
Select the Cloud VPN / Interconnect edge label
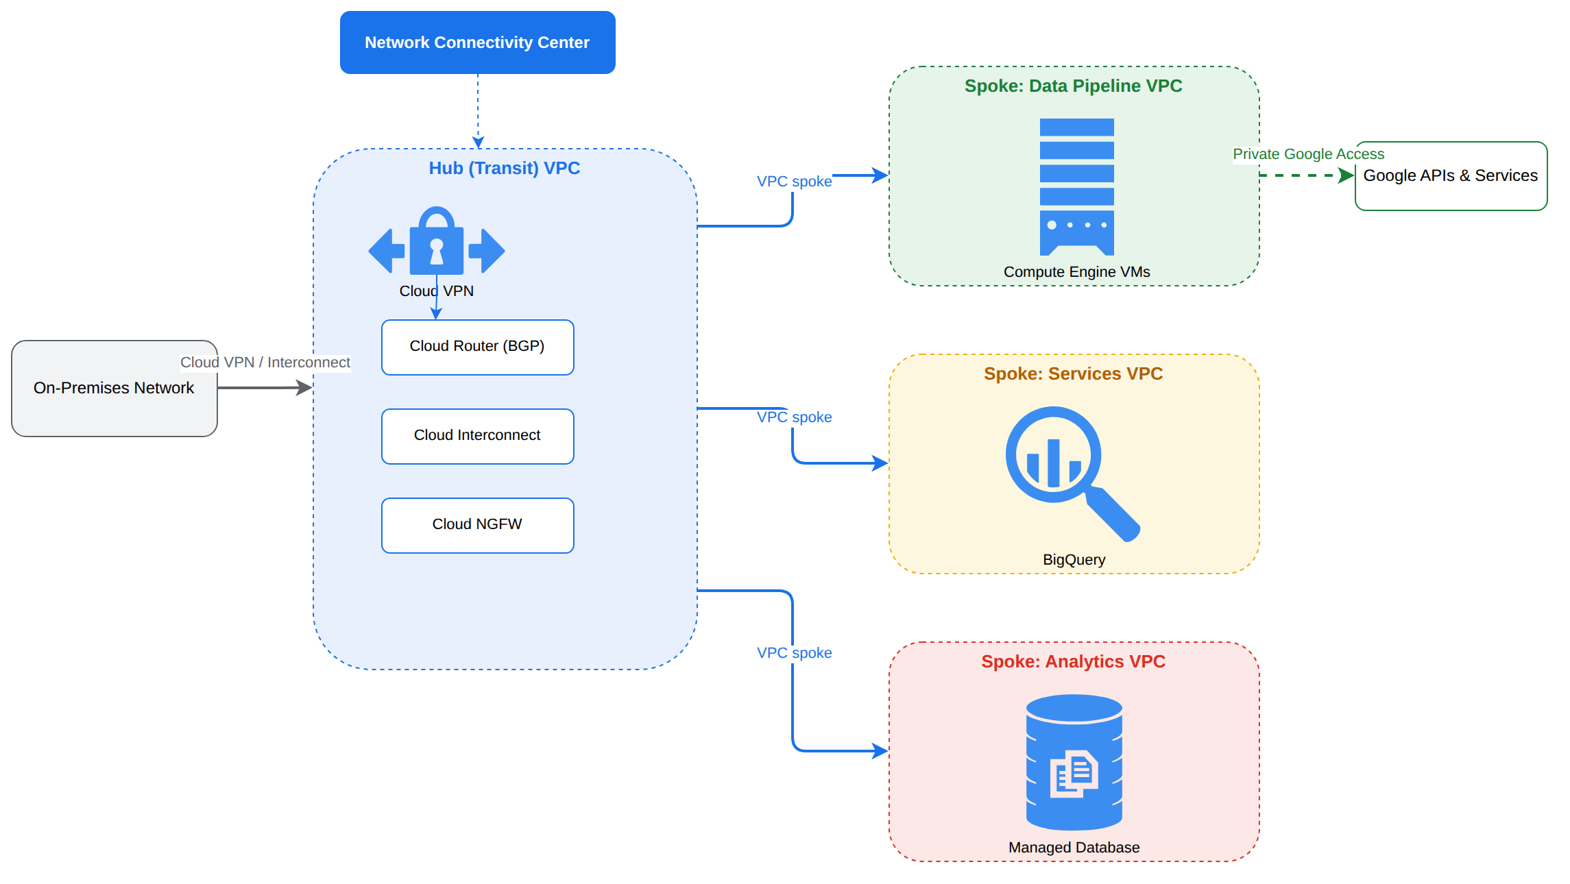265,362
